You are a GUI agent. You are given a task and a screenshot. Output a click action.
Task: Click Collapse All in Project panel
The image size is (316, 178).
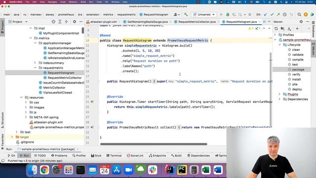click(66, 22)
